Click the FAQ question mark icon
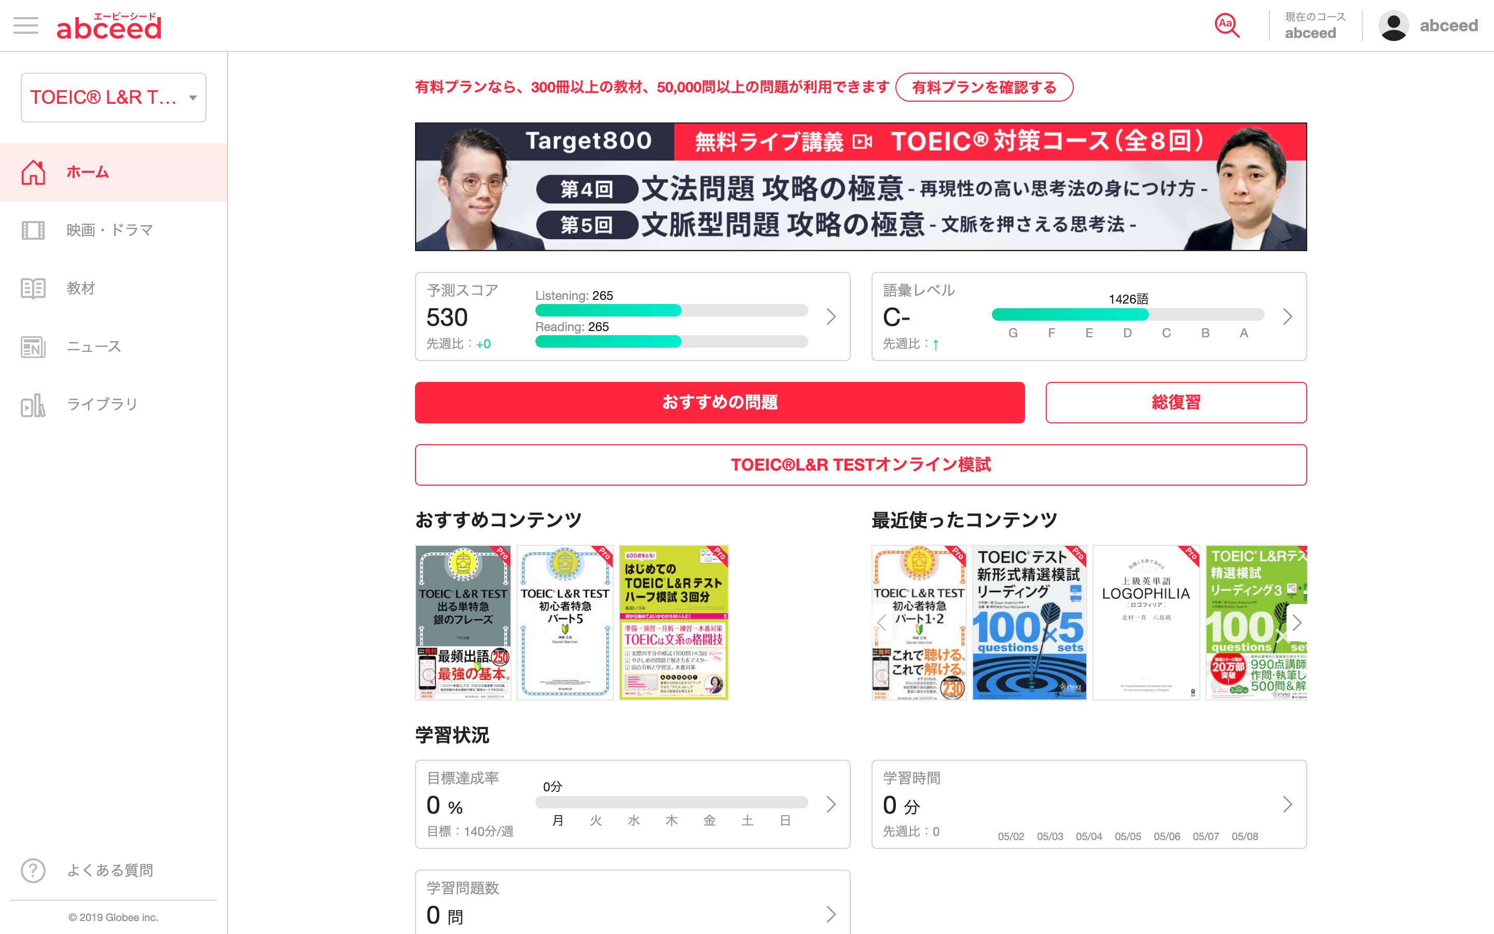The height and width of the screenshot is (934, 1494). click(x=33, y=870)
